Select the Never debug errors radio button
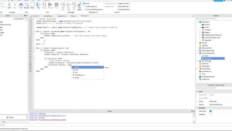This screenshot has height=131, width=232. click(x=84, y=3)
